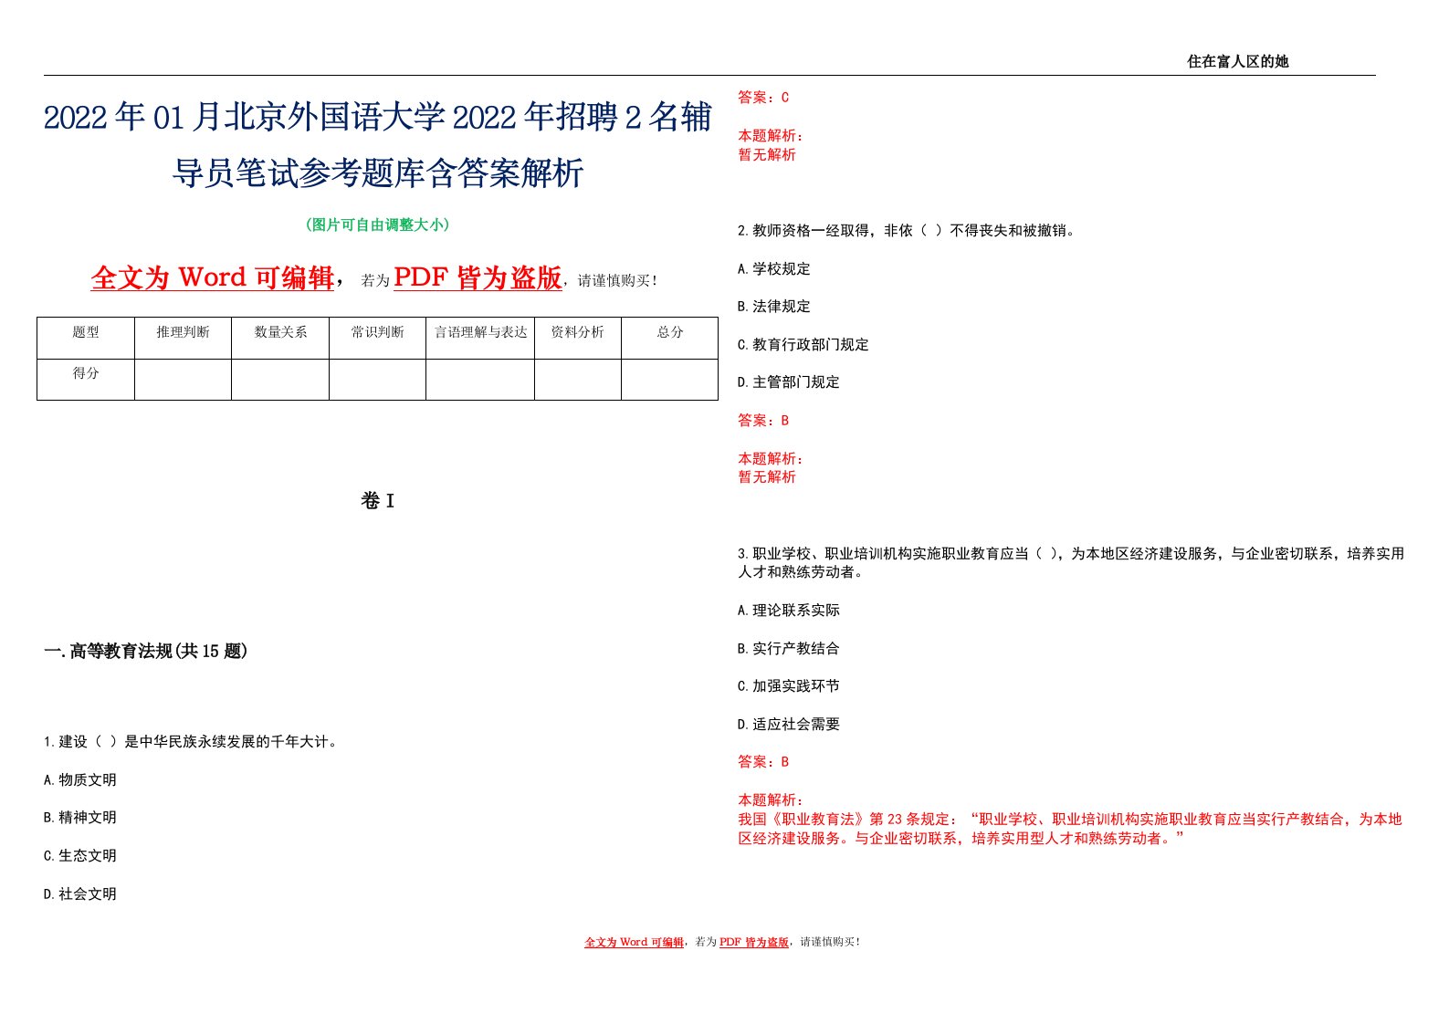Image resolution: width=1449 pixels, height=1024 pixels.
Task: Select option A.物质文明
Action: click(x=80, y=780)
